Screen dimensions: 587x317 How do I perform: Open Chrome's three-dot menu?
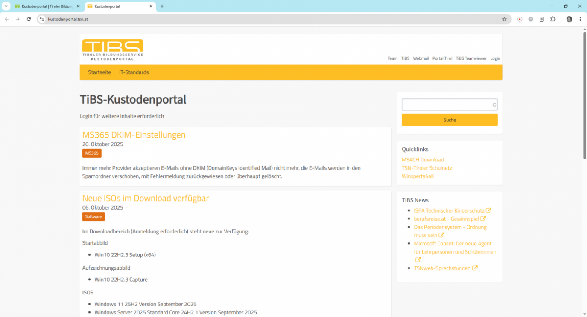(x=580, y=19)
